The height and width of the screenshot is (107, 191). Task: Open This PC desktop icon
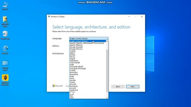pyautogui.click(x=5, y=6)
